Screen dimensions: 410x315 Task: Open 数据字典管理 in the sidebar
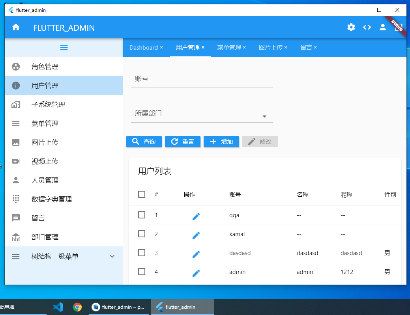(x=64, y=199)
